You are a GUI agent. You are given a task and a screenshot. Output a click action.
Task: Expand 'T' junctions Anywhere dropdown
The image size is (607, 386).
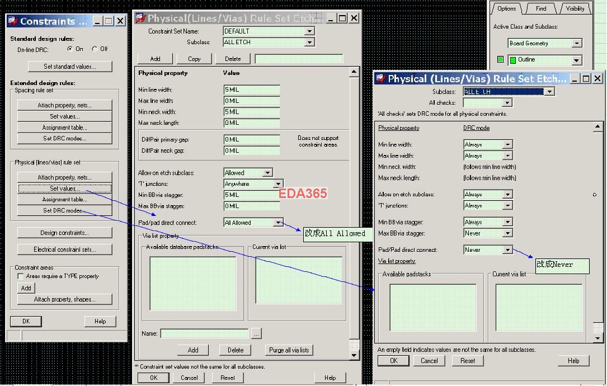point(278,184)
